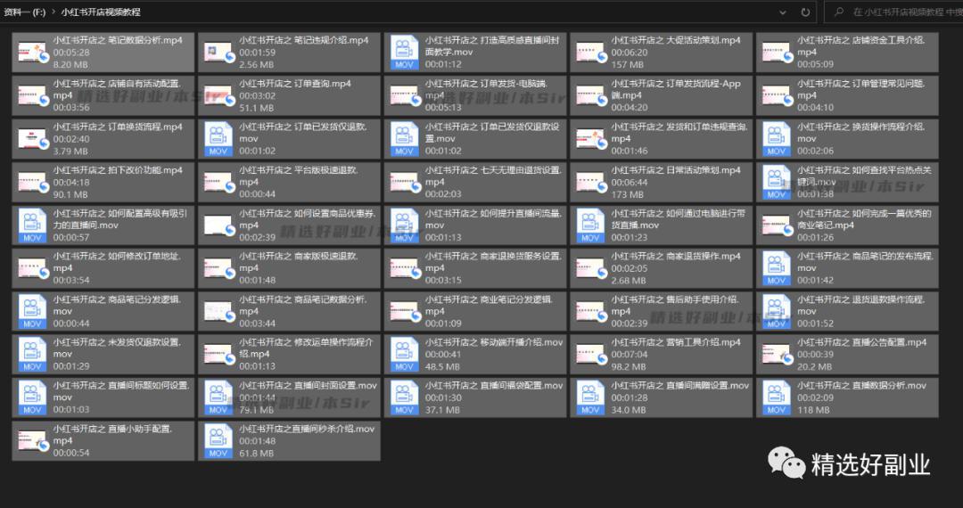Select thumbnail of 订单换货流程.mp4
Image resolution: width=963 pixels, height=508 pixels.
[x=33, y=139]
